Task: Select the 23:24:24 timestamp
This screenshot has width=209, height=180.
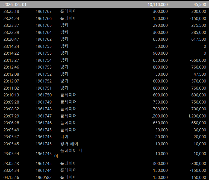Action: click(11, 18)
